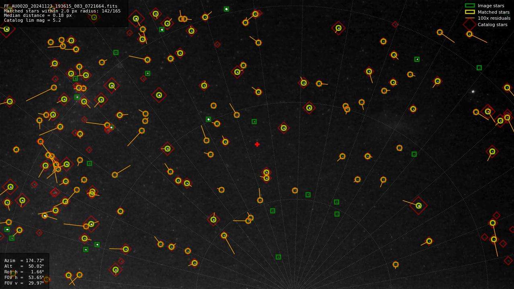This screenshot has height=289, width=514.
Task: Click the red Catalog stars legend diamond
Action: point(470,25)
